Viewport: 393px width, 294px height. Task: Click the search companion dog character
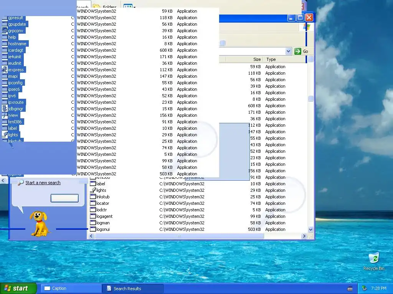pyautogui.click(x=40, y=224)
